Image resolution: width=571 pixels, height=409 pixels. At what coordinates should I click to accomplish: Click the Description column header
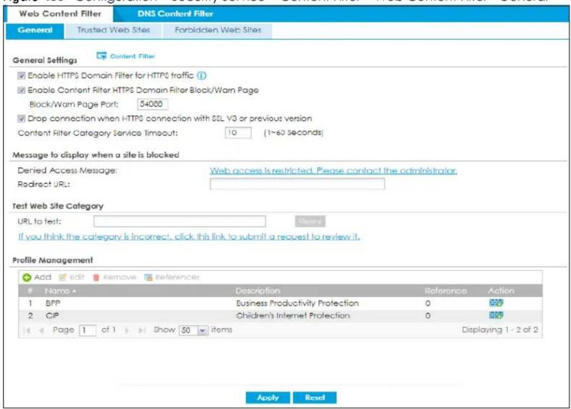pos(258,291)
